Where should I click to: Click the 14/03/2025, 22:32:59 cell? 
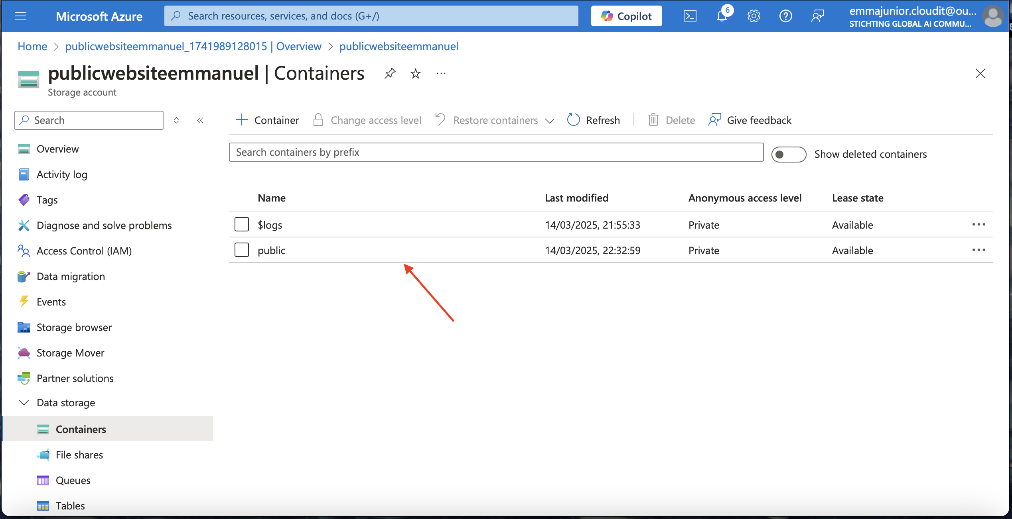[593, 250]
